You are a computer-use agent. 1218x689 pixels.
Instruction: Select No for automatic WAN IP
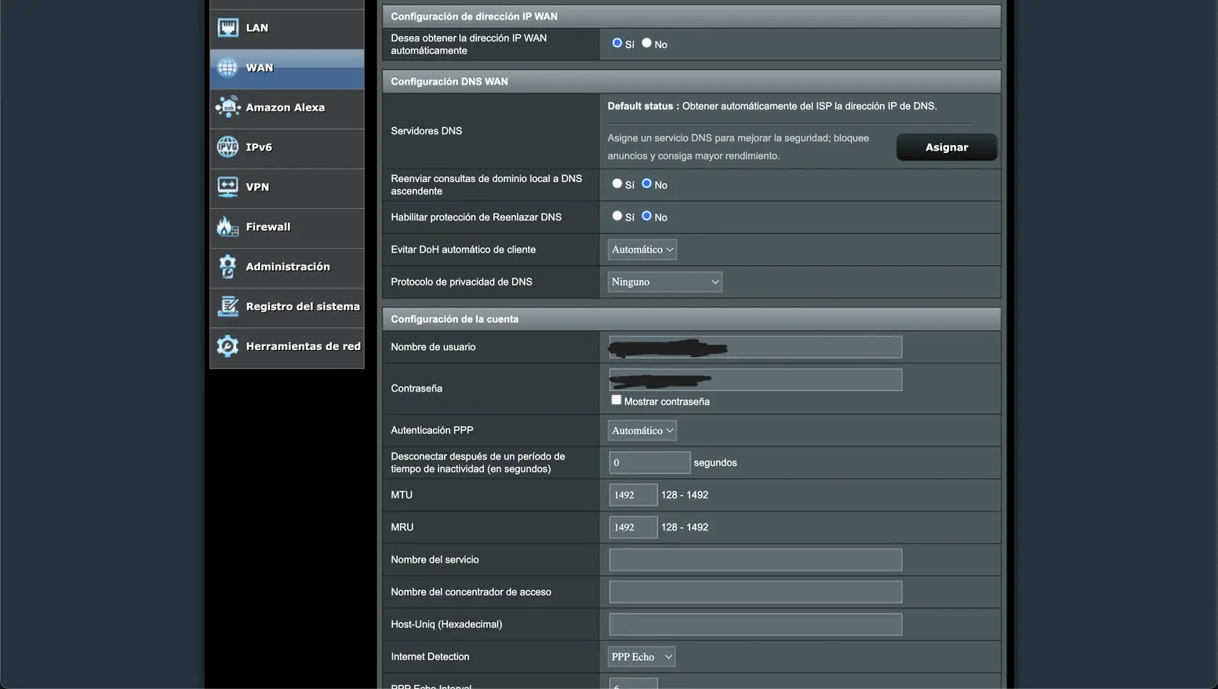(646, 43)
